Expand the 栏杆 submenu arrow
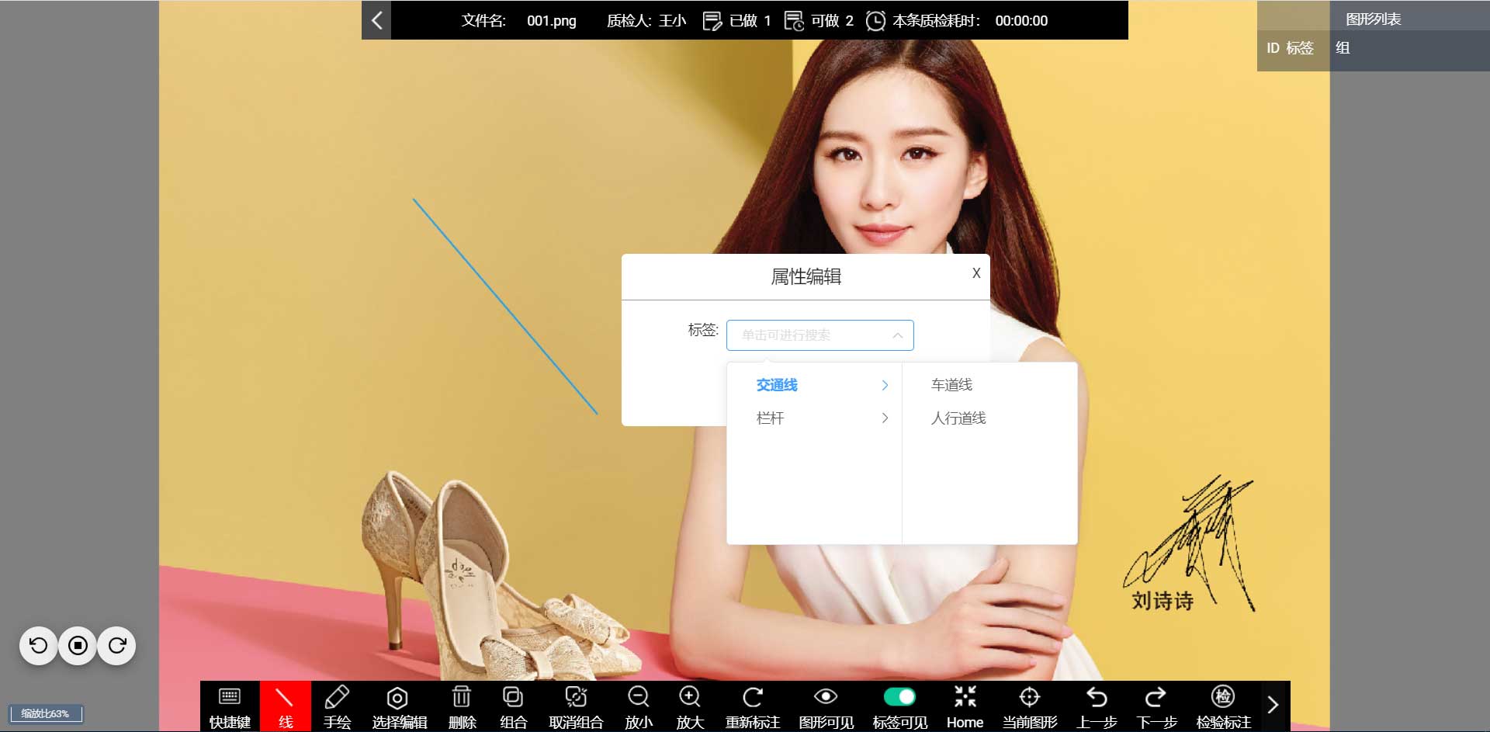 pyautogui.click(x=885, y=418)
